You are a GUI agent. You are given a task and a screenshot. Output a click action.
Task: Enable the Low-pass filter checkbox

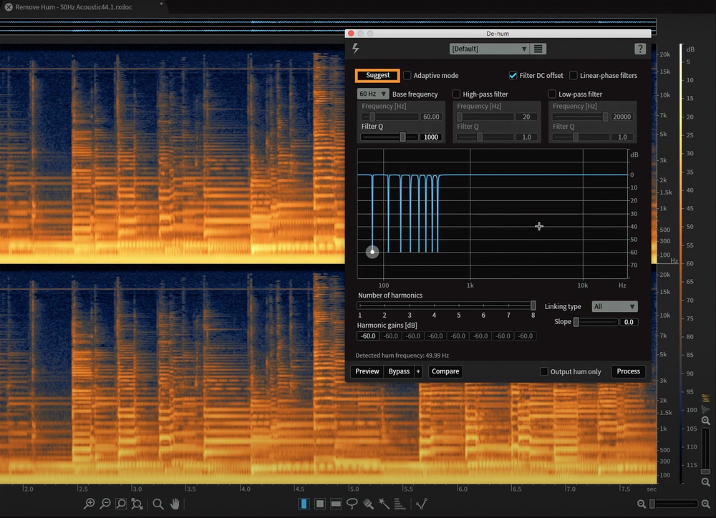tap(552, 94)
